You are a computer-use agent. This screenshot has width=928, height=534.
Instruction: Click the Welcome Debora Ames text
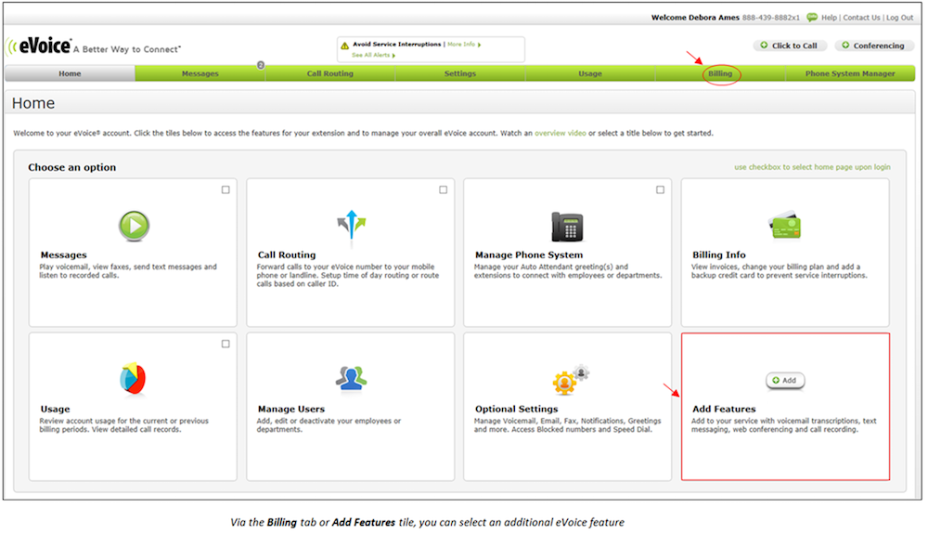coord(695,18)
